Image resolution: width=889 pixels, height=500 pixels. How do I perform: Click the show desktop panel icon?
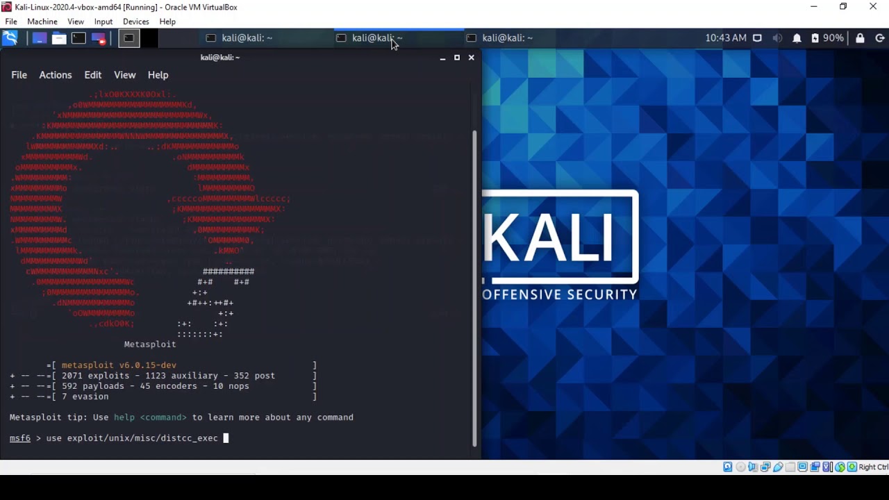point(39,38)
